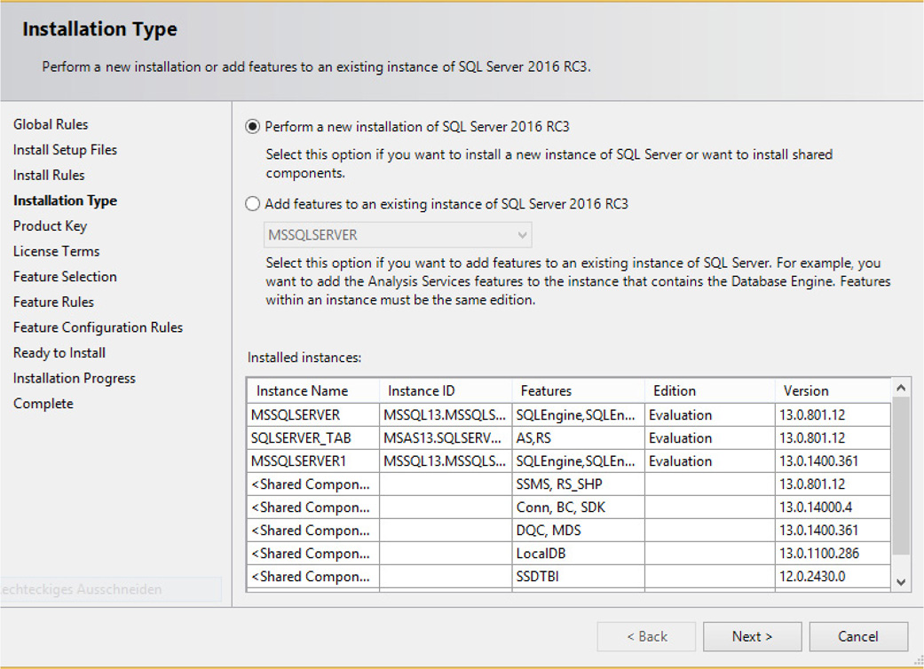The image size is (924, 669).
Task: Click scrollbar down arrow in instances list
Action: click(x=900, y=582)
